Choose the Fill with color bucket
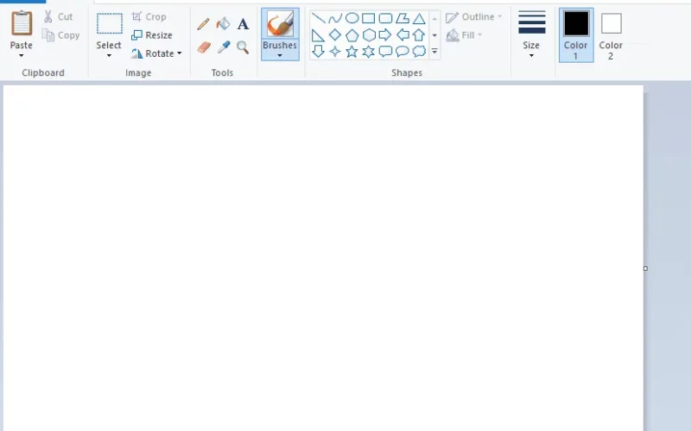The image size is (691, 431). pos(223,24)
